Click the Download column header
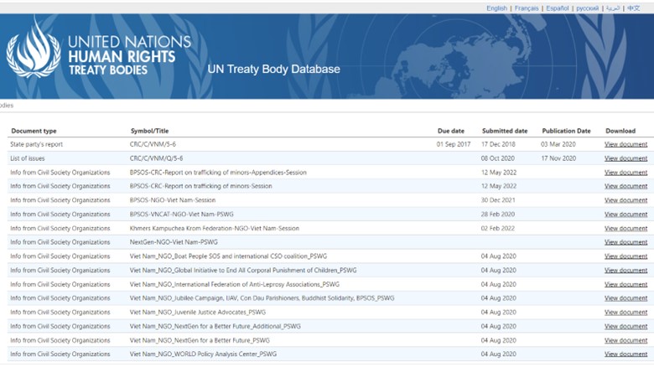This screenshot has height=367, width=654. coord(620,131)
